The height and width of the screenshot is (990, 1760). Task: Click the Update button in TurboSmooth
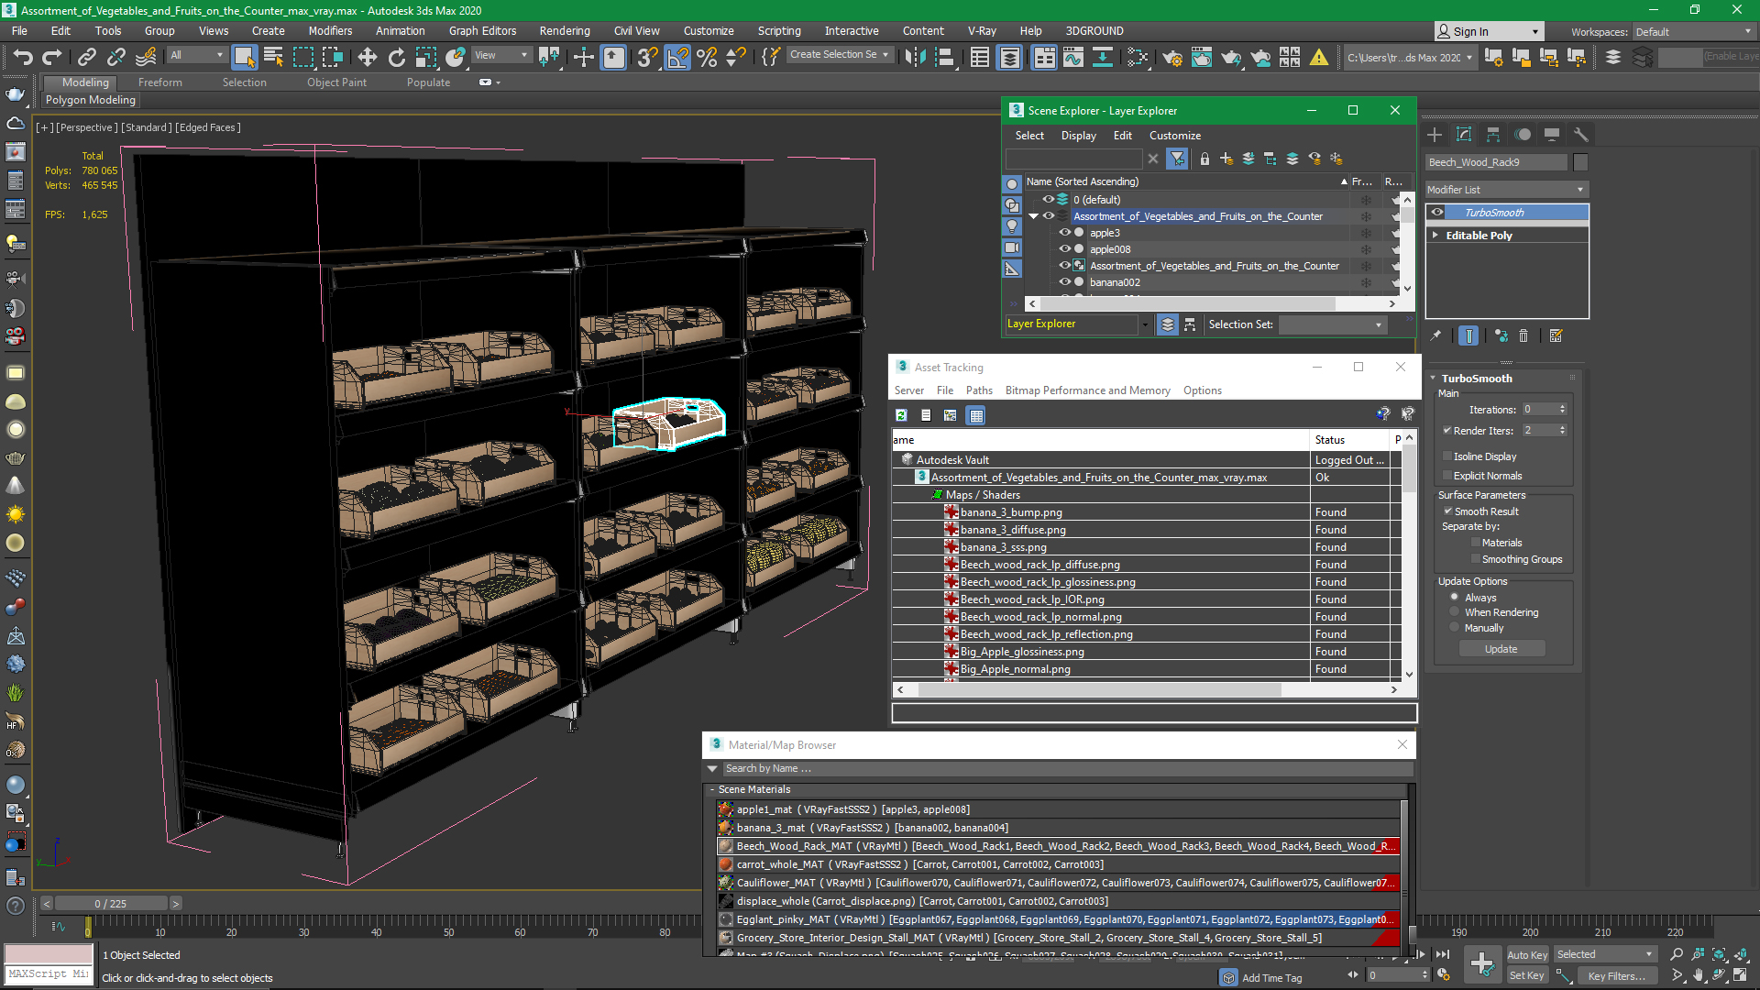click(x=1501, y=649)
